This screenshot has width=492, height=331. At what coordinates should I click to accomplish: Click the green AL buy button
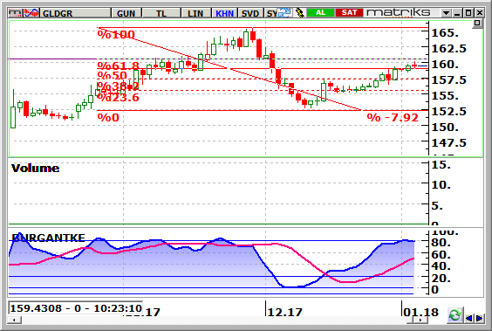[320, 12]
